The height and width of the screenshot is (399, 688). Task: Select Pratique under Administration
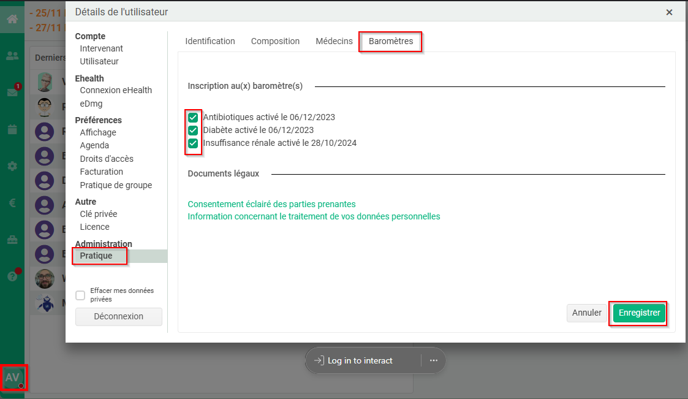96,256
